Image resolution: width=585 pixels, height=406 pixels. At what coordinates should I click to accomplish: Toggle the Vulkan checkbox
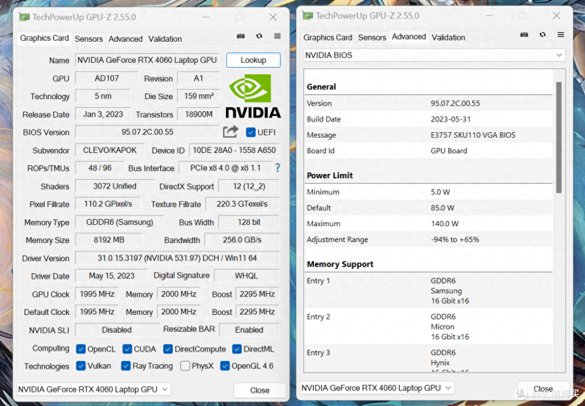click(x=81, y=366)
